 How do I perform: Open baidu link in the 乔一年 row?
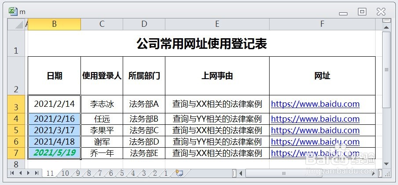coord(315,153)
